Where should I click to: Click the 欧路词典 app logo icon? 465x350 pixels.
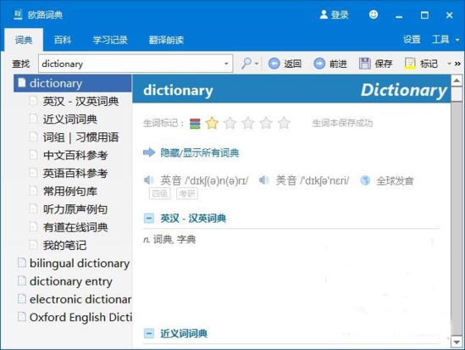coord(18,14)
